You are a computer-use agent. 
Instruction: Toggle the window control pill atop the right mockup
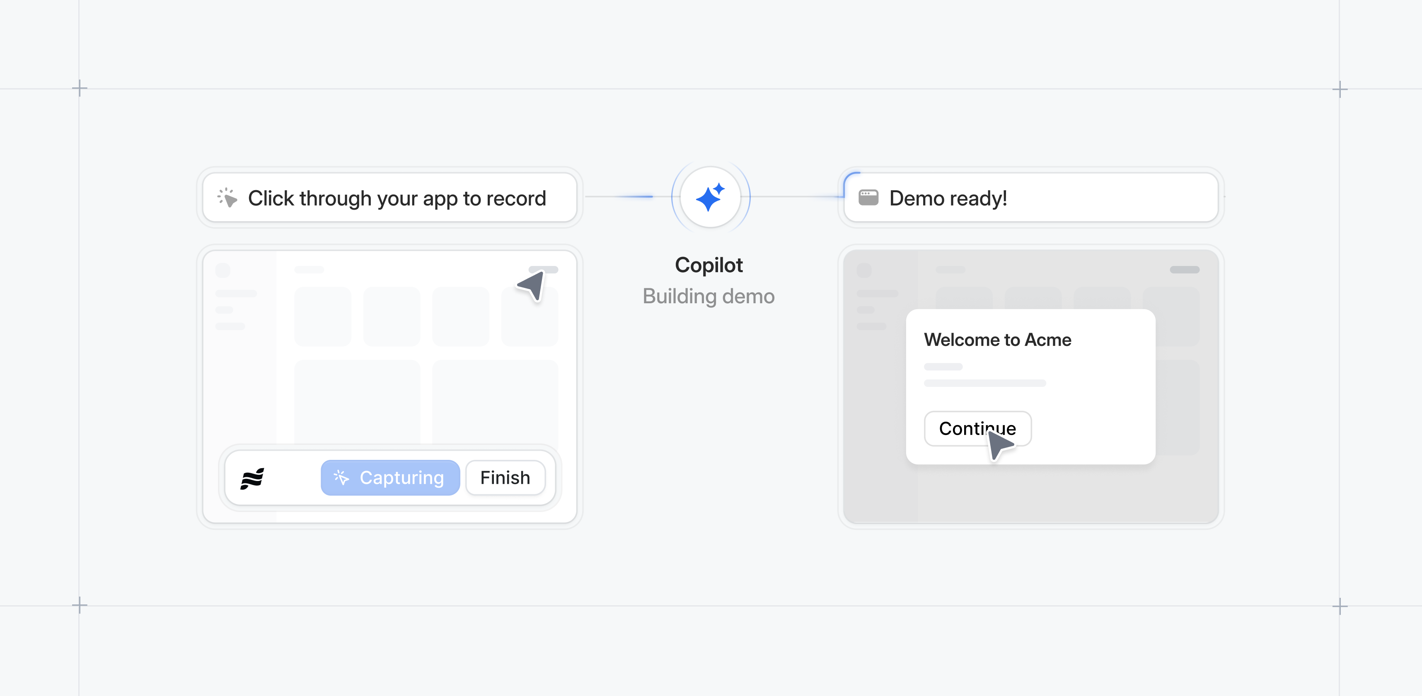[x=1184, y=271]
